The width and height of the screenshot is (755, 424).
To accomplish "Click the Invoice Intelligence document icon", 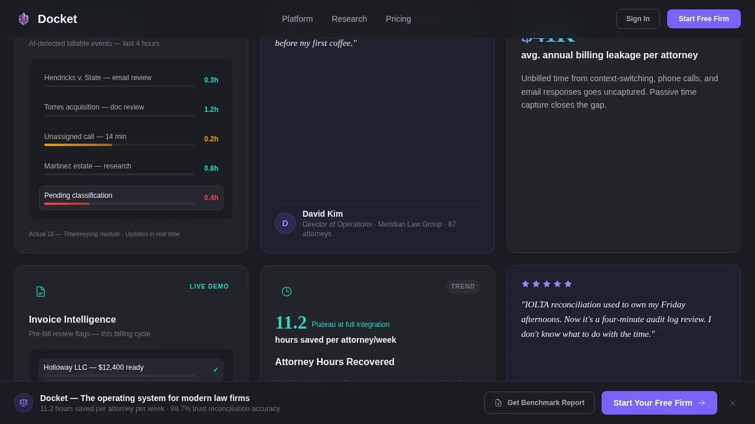I will 41,291.
